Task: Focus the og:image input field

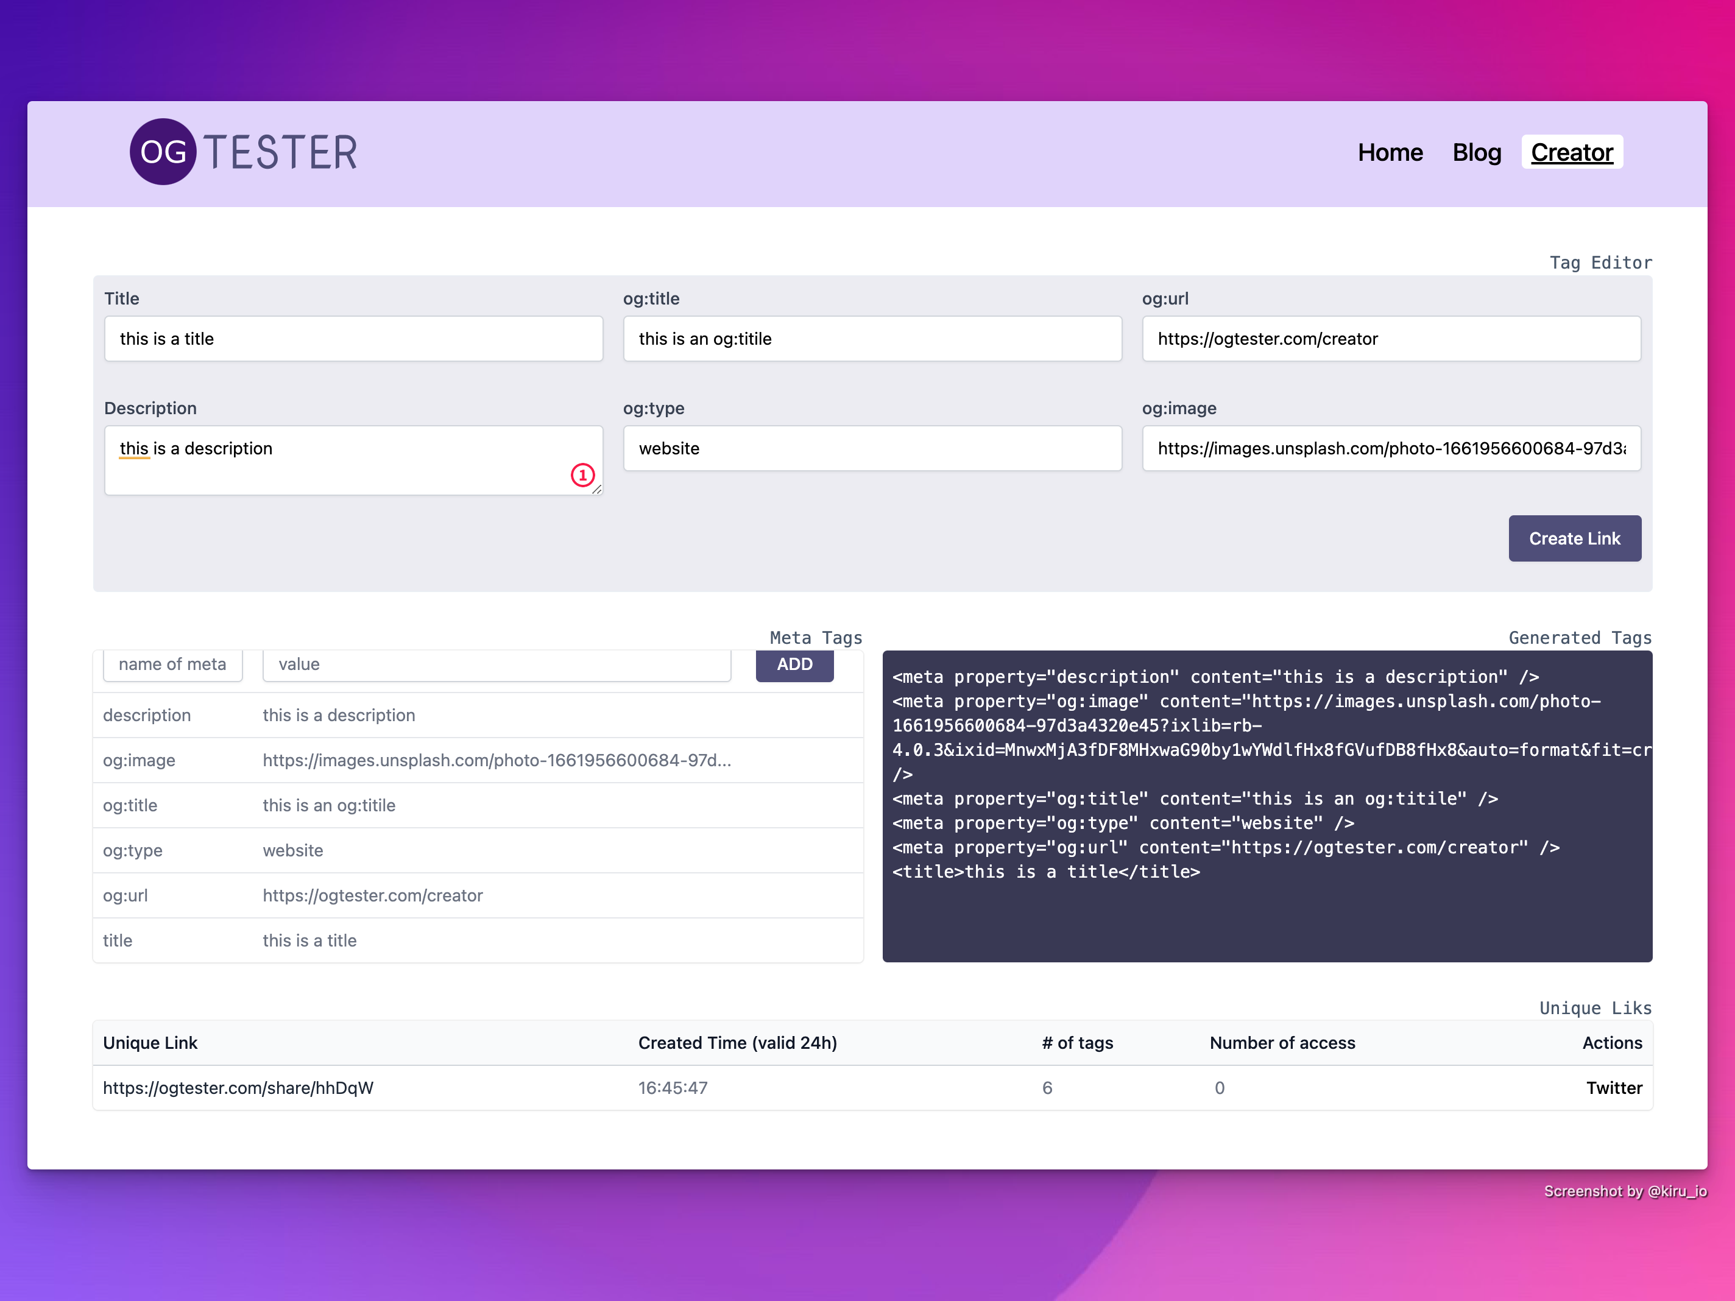Action: [1391, 448]
